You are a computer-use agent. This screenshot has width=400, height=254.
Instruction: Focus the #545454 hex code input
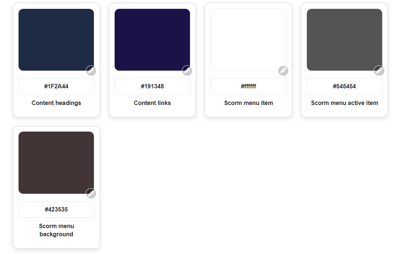click(x=344, y=87)
